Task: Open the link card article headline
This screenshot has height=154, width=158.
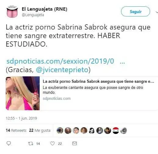Action: coord(98,82)
